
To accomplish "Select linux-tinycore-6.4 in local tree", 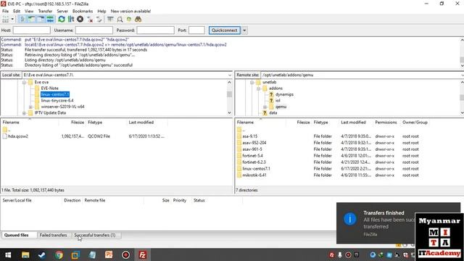I will coord(57,101).
